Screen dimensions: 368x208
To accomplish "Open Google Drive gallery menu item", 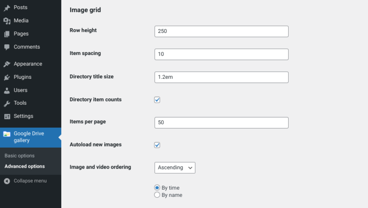I will [x=29, y=137].
